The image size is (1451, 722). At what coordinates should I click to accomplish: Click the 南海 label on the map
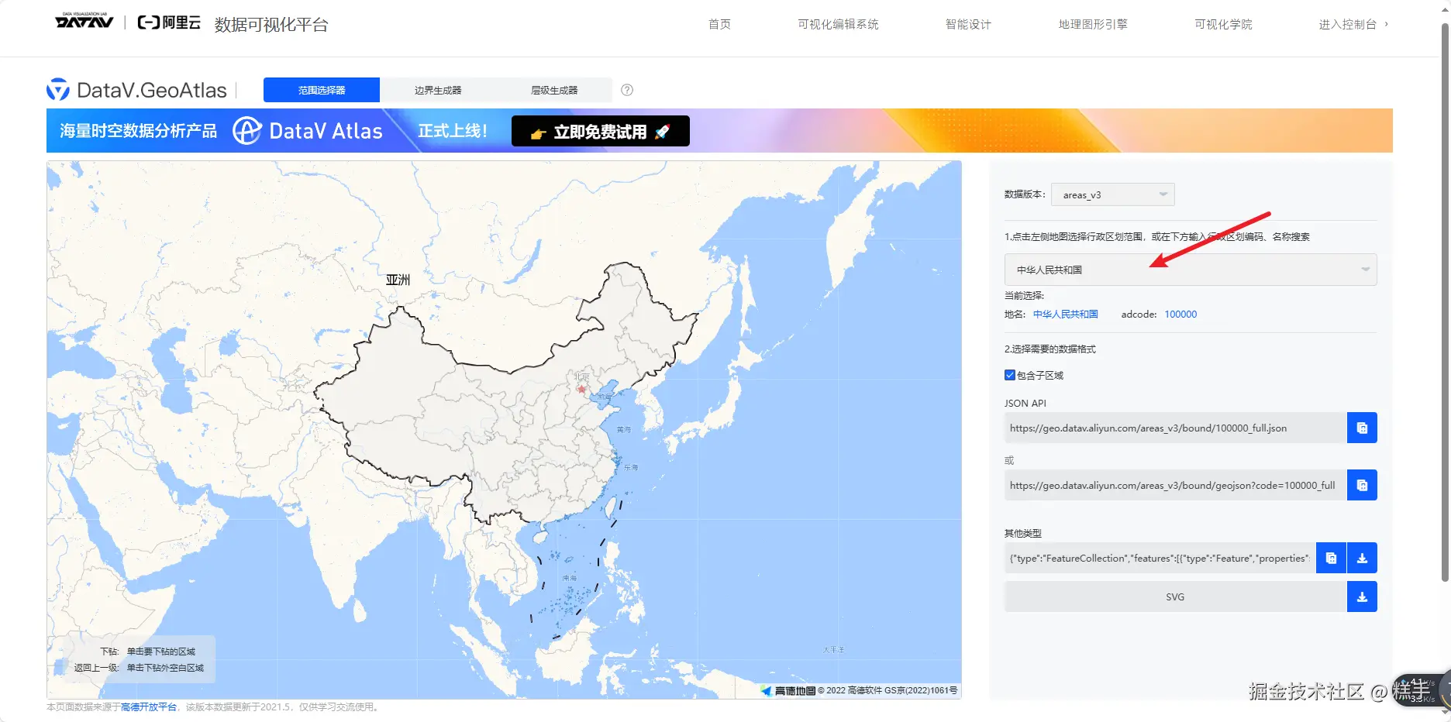click(570, 578)
